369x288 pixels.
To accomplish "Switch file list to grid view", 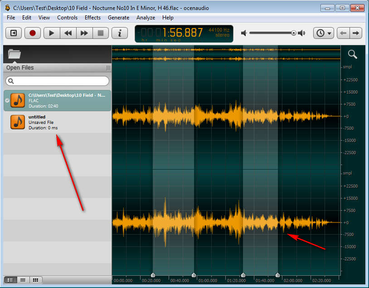I will (35, 280).
